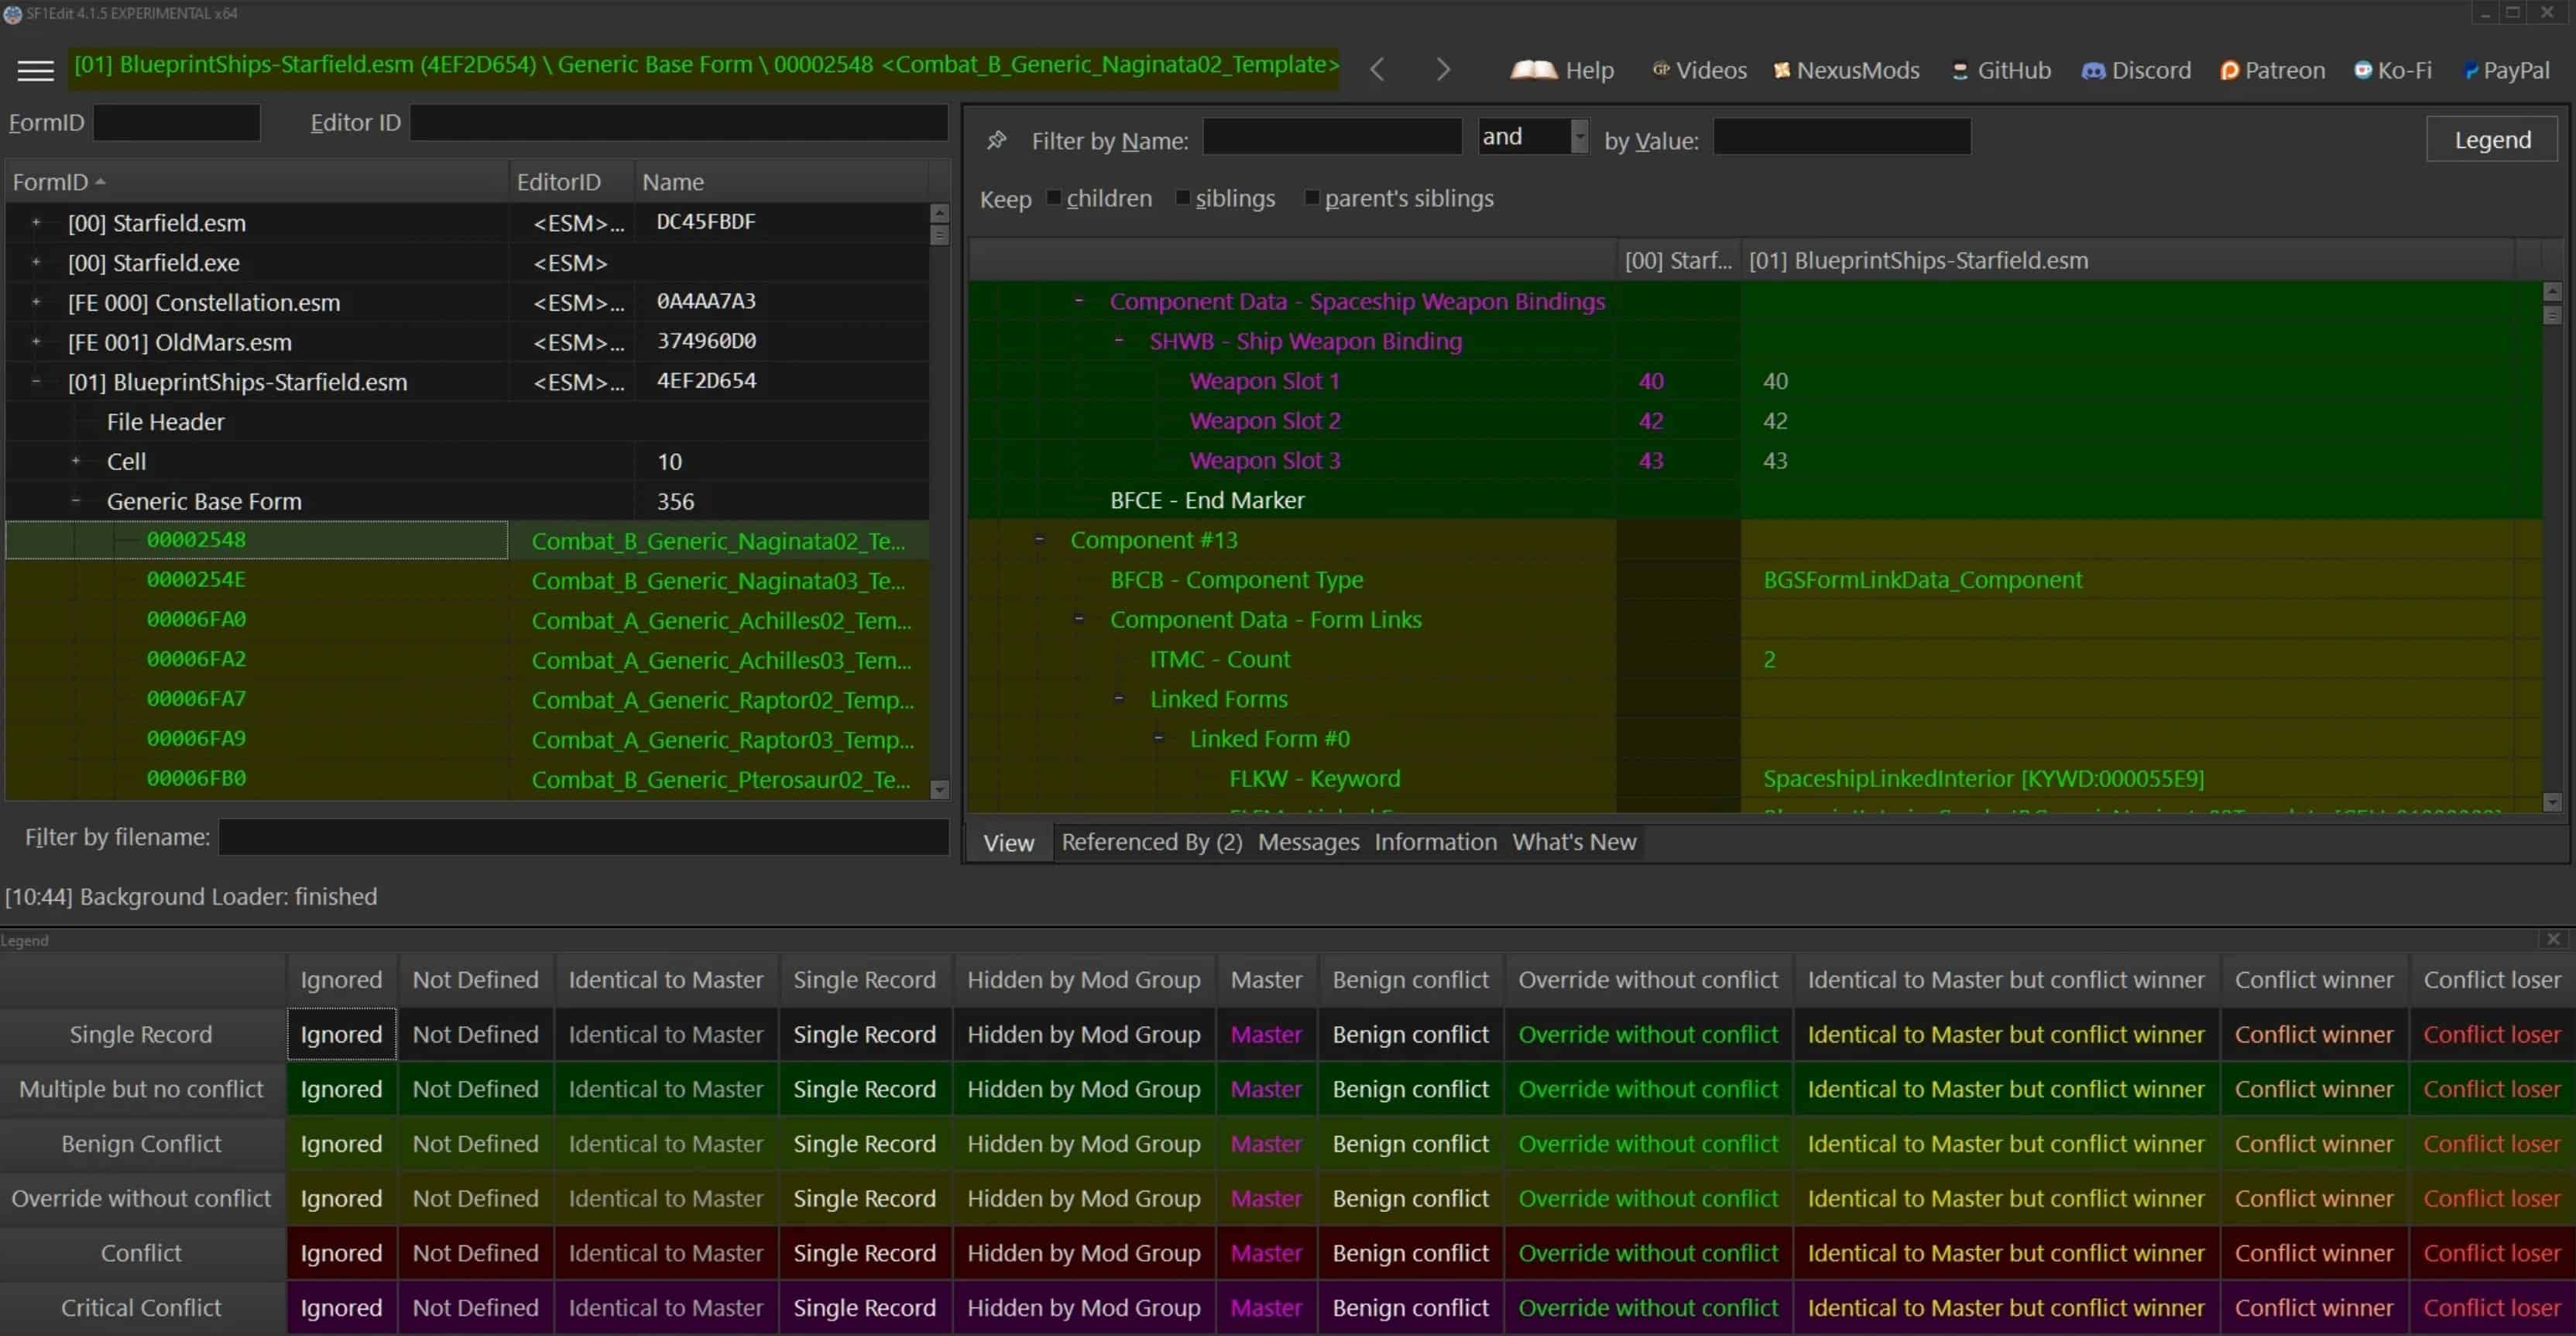
Task: Enable Keep children checkbox
Action: tap(1053, 197)
